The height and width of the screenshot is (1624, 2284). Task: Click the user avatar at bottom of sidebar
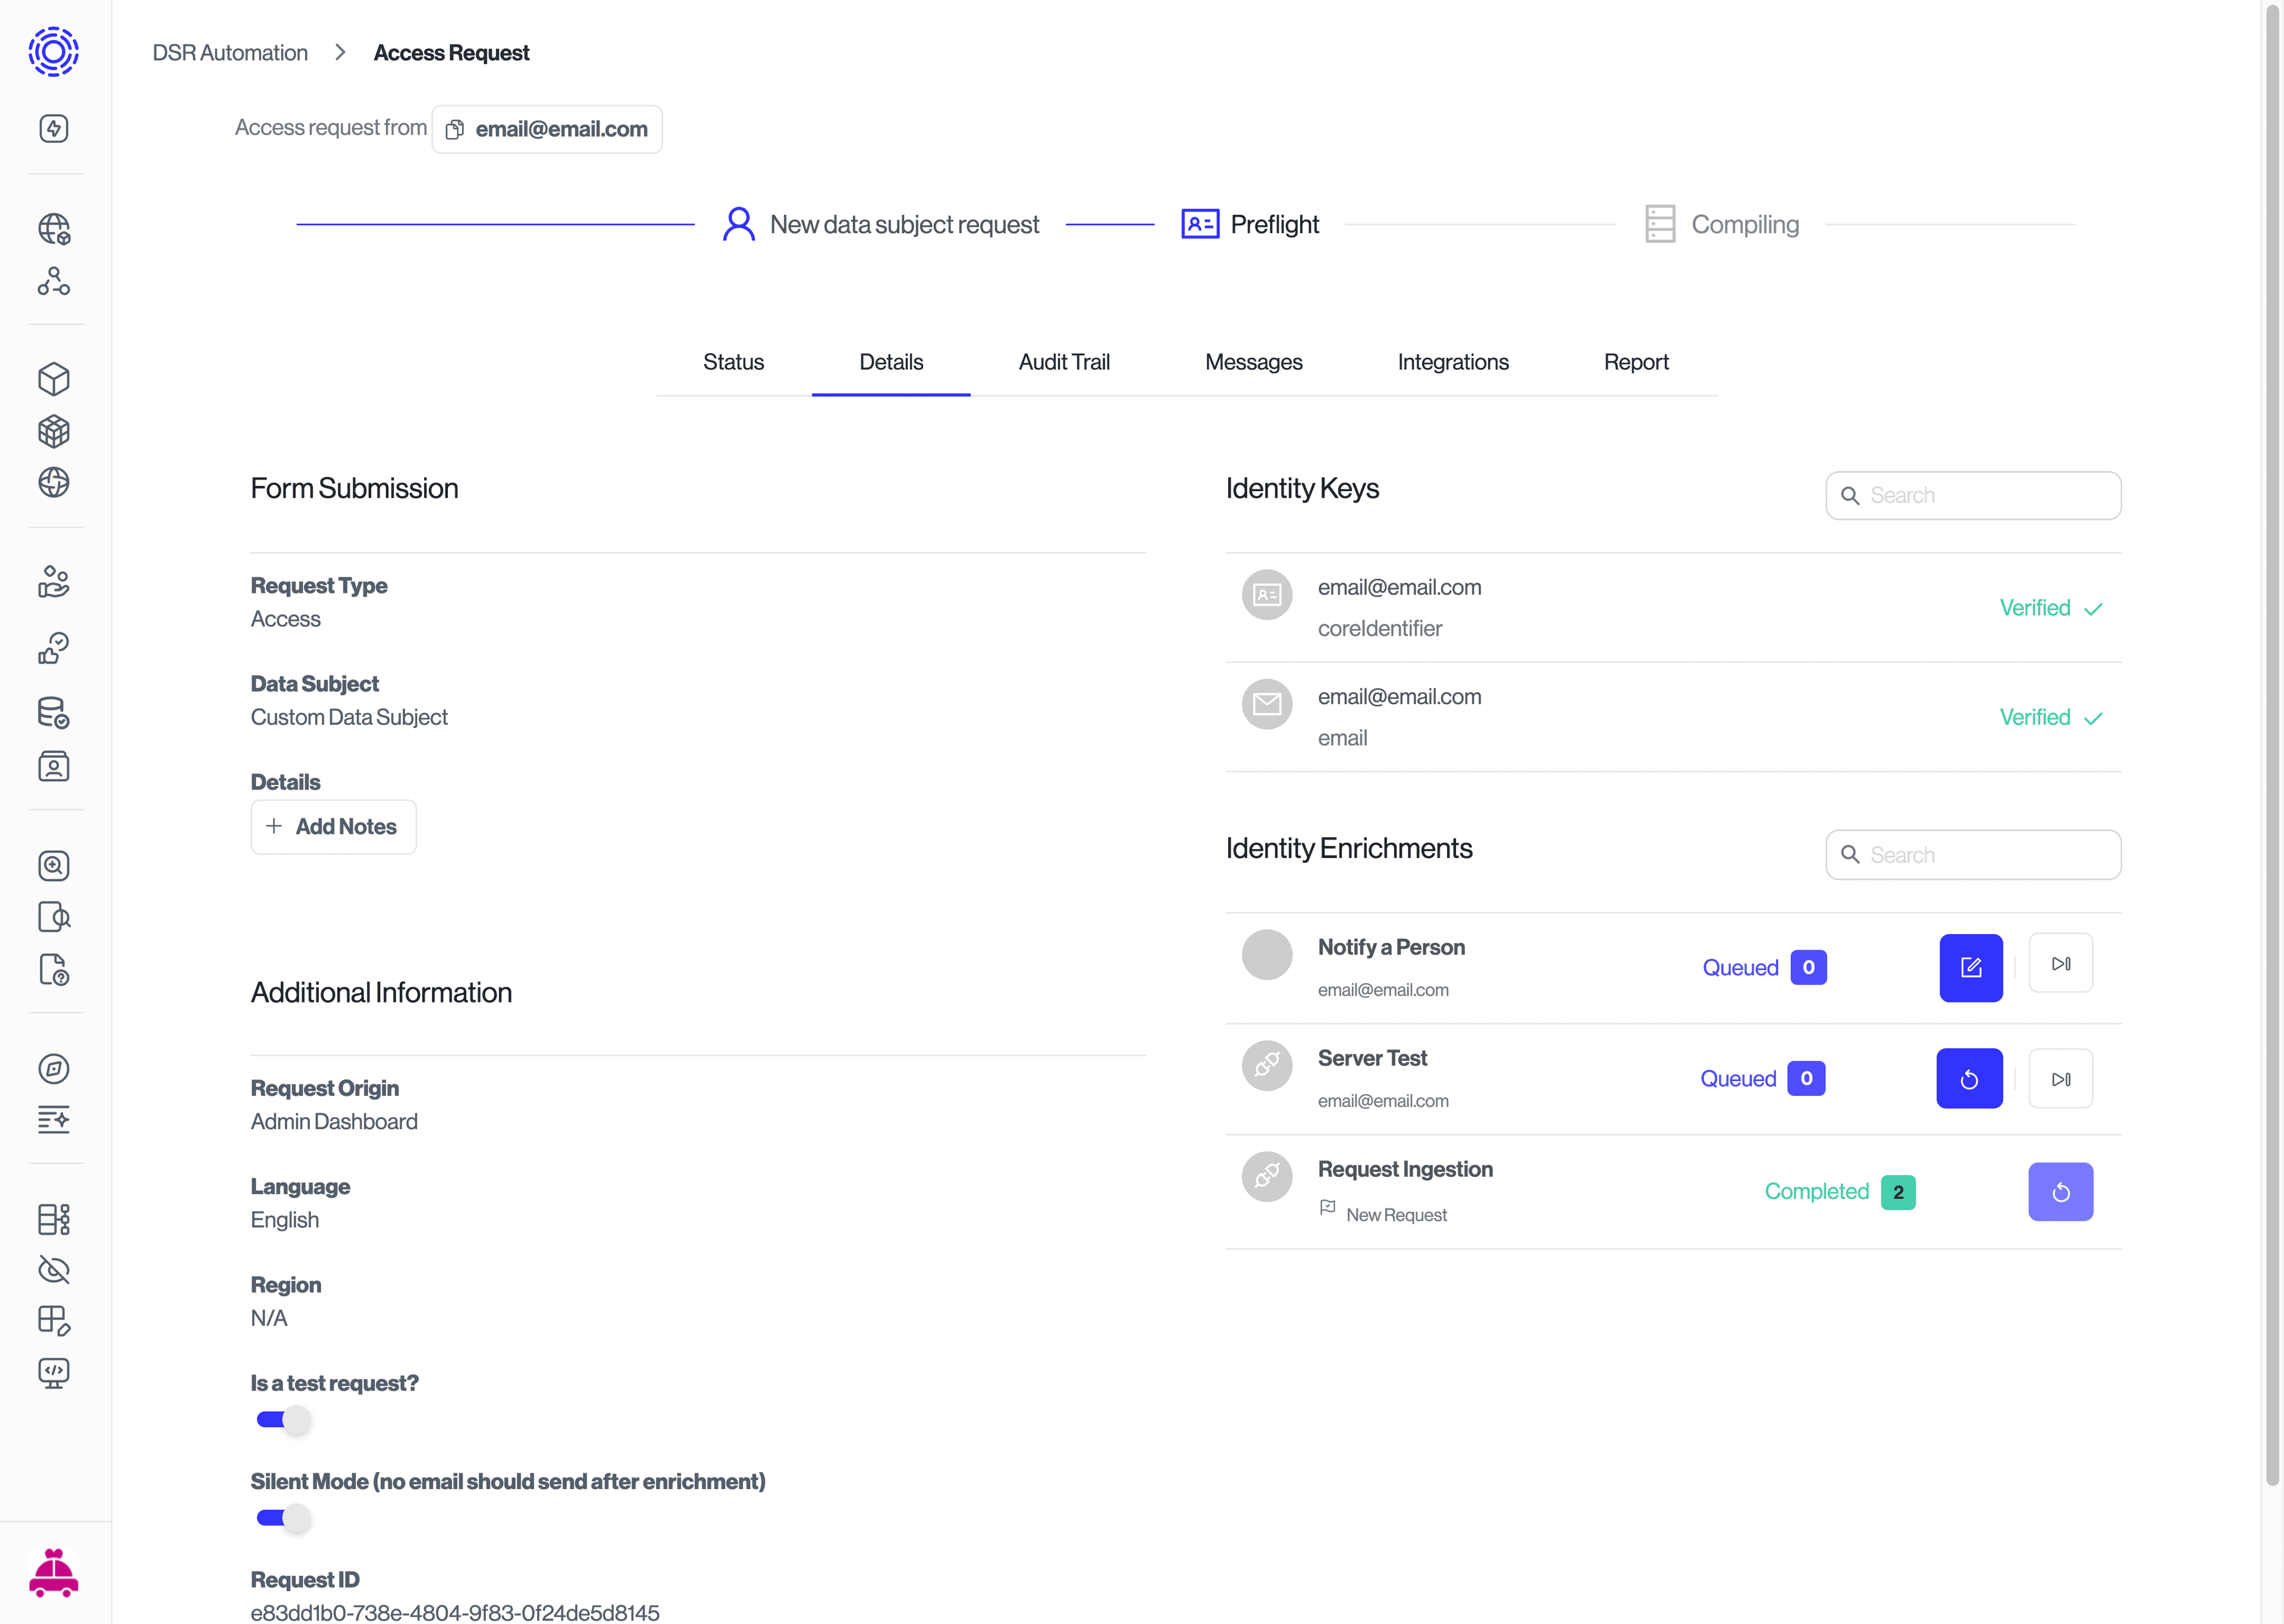[x=54, y=1573]
